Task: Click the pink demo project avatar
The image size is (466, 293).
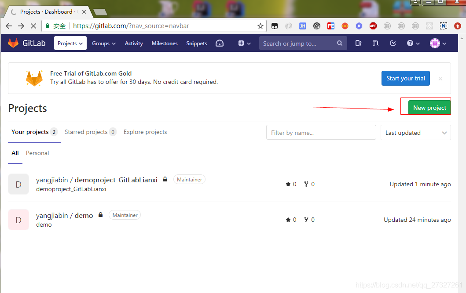Action: coord(18,220)
